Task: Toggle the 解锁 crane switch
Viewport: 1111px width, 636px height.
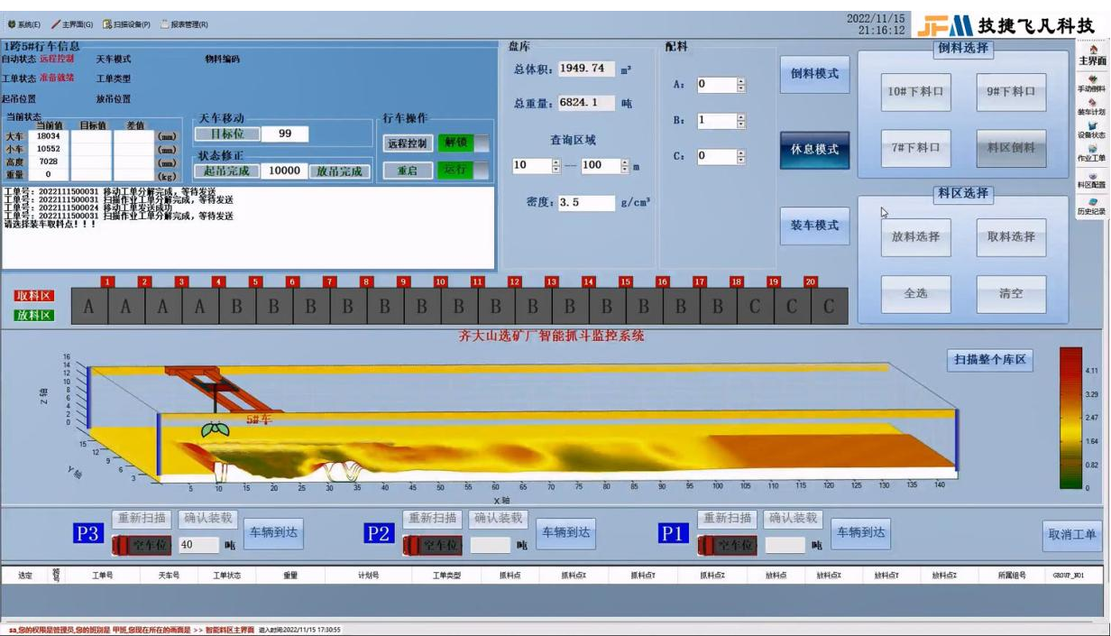Action: (x=464, y=143)
